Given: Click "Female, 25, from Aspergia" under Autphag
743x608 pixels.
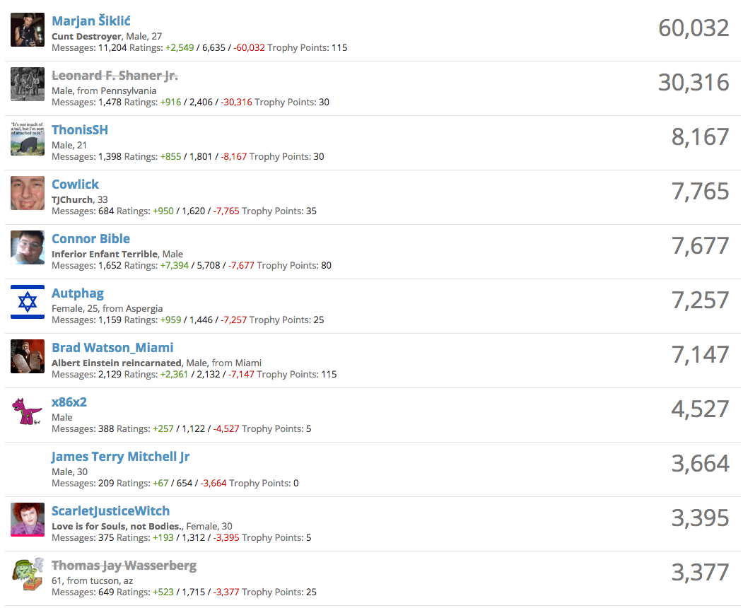Looking at the screenshot, I should pos(107,309).
